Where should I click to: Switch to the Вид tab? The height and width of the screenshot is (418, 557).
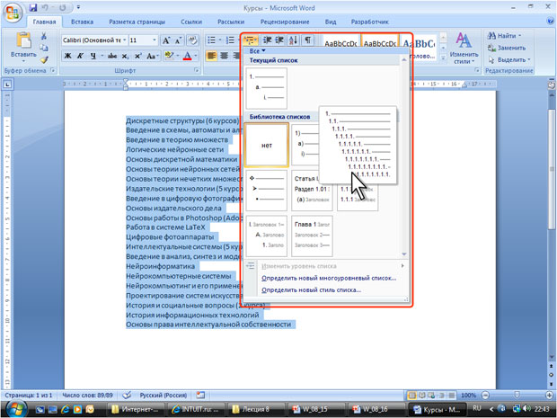pyautogui.click(x=331, y=22)
